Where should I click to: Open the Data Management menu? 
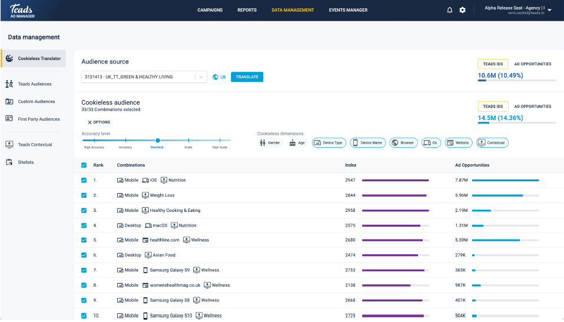pos(293,10)
